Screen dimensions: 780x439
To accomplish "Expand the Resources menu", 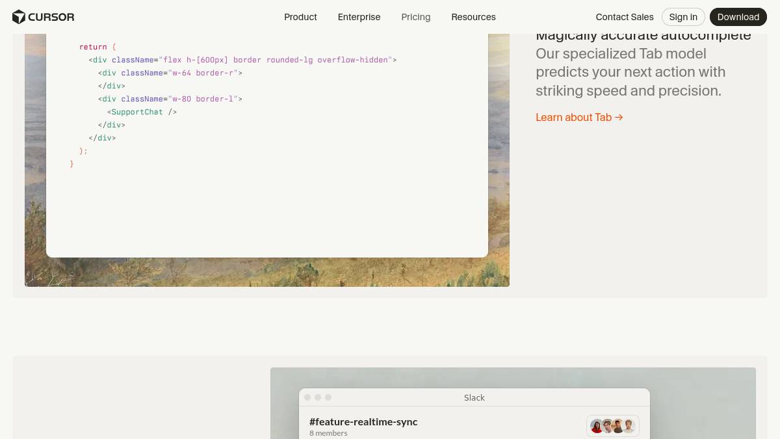I will pos(473,17).
